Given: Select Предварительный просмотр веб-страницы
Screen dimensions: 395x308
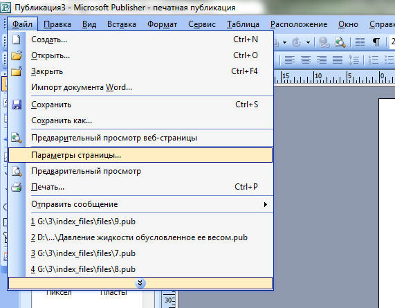Looking at the screenshot, I should coord(140,138).
